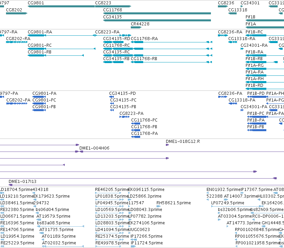Click transcript label Pif1B-RC
Image resolution: width=284 pixels, height=248 pixels.
[254, 32]
